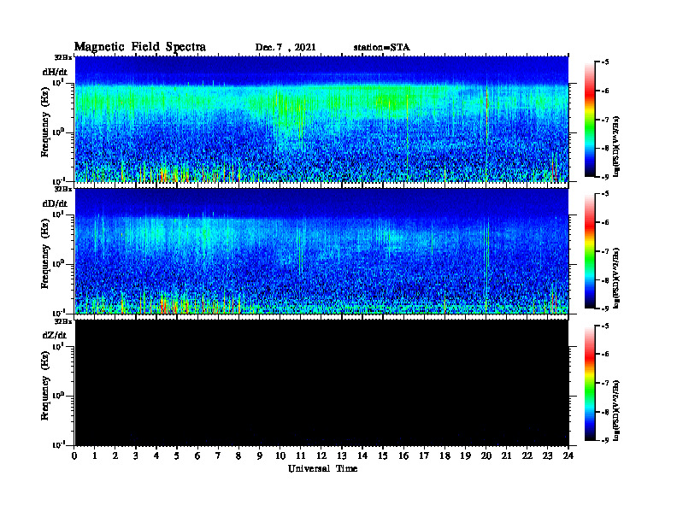Click the 10^0 frequency tick of dH/dt panel
This screenshot has width=677, height=523.
coord(58,132)
